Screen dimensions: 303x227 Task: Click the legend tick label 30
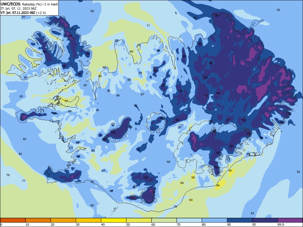coord(78,225)
